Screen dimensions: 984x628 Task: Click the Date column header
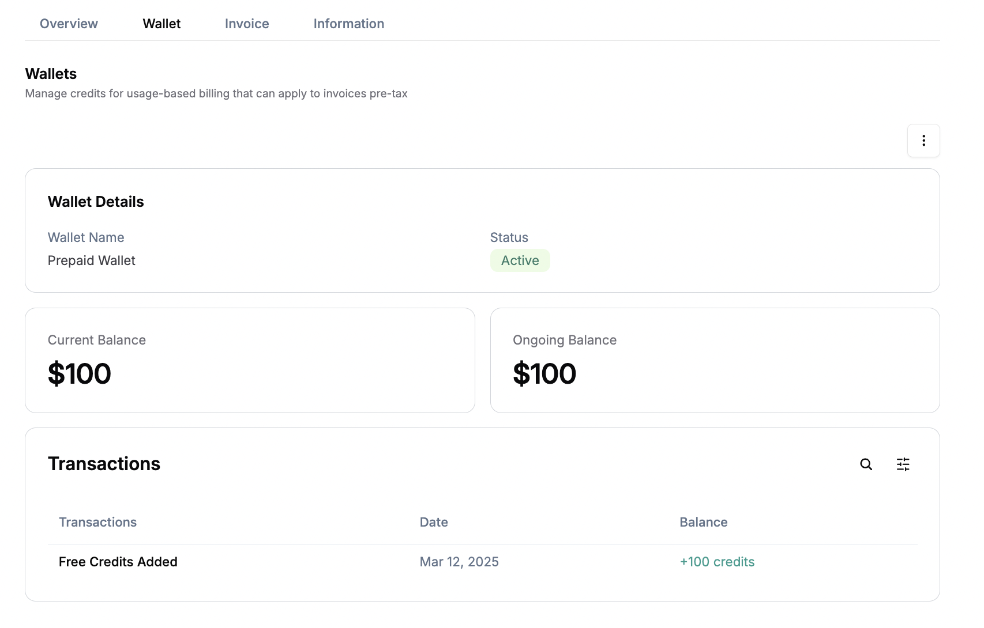tap(434, 522)
